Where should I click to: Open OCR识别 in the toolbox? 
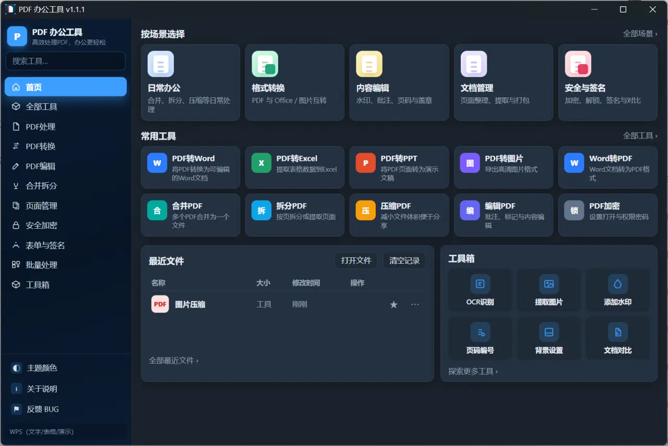click(480, 290)
